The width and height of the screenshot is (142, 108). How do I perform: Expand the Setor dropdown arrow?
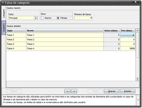[x=36, y=18]
